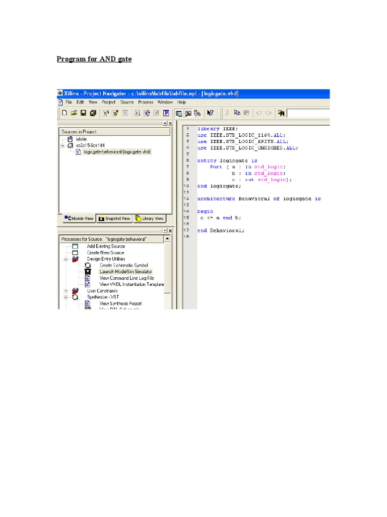The width and height of the screenshot is (387, 517).
Task: Select logicgate-behavioral (logicgate.vhd) source
Action: [x=117, y=152]
